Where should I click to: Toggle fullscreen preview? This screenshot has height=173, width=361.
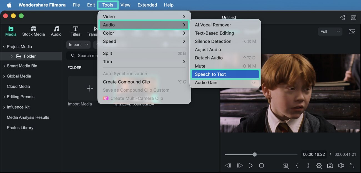coord(352,166)
